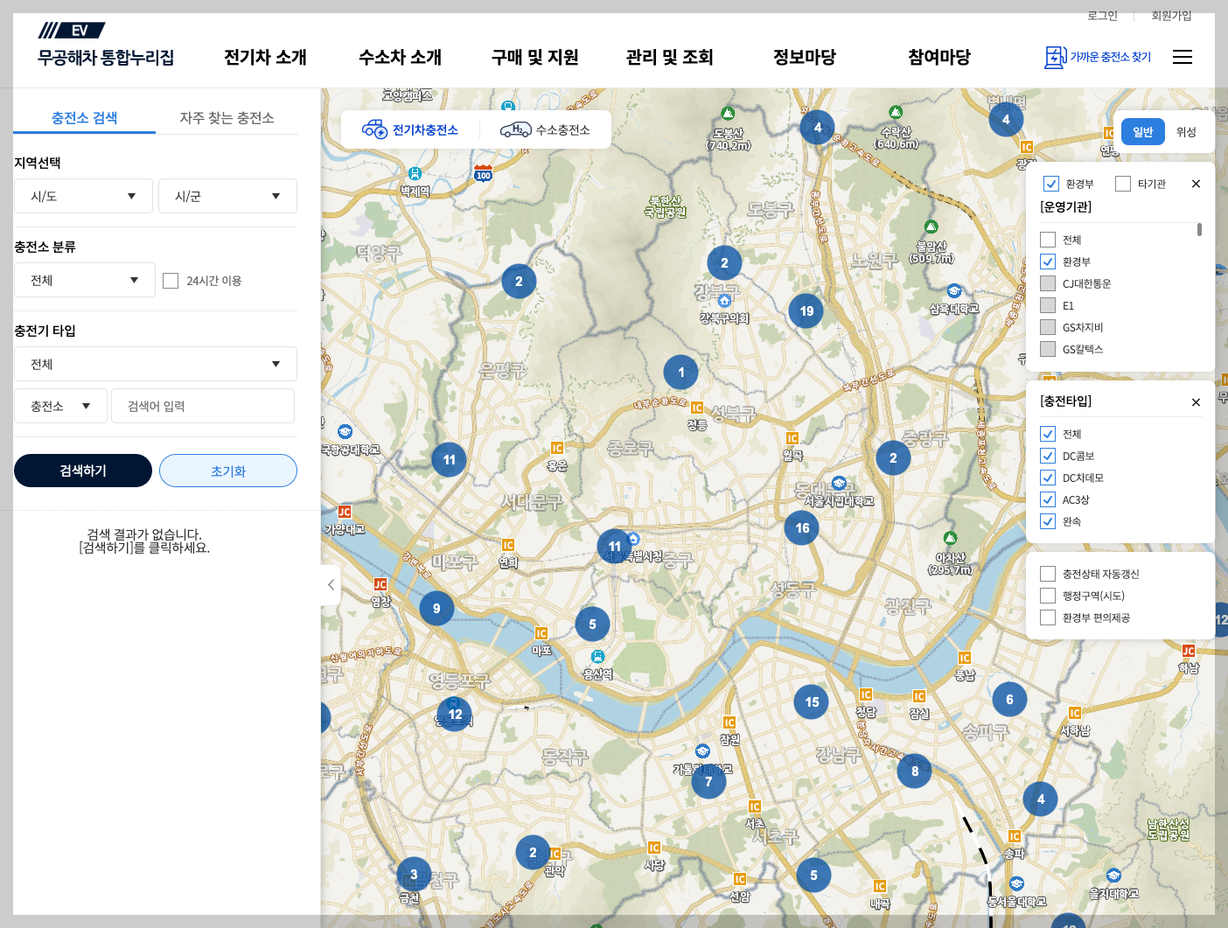
Task: Uncheck the DC콤보 charge type
Action: [x=1048, y=456]
